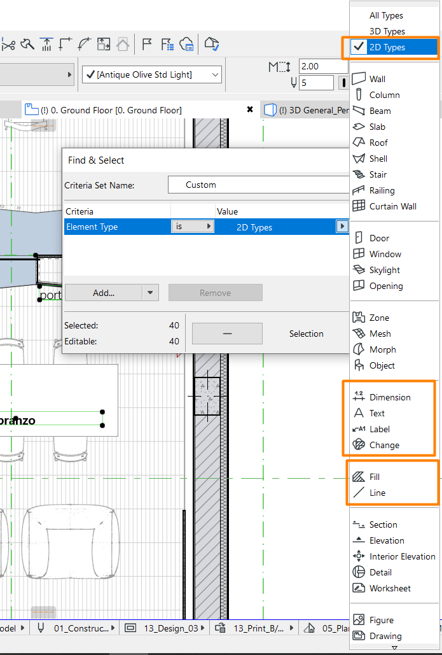
Task: Click the Morph icon in type list
Action: 359,349
